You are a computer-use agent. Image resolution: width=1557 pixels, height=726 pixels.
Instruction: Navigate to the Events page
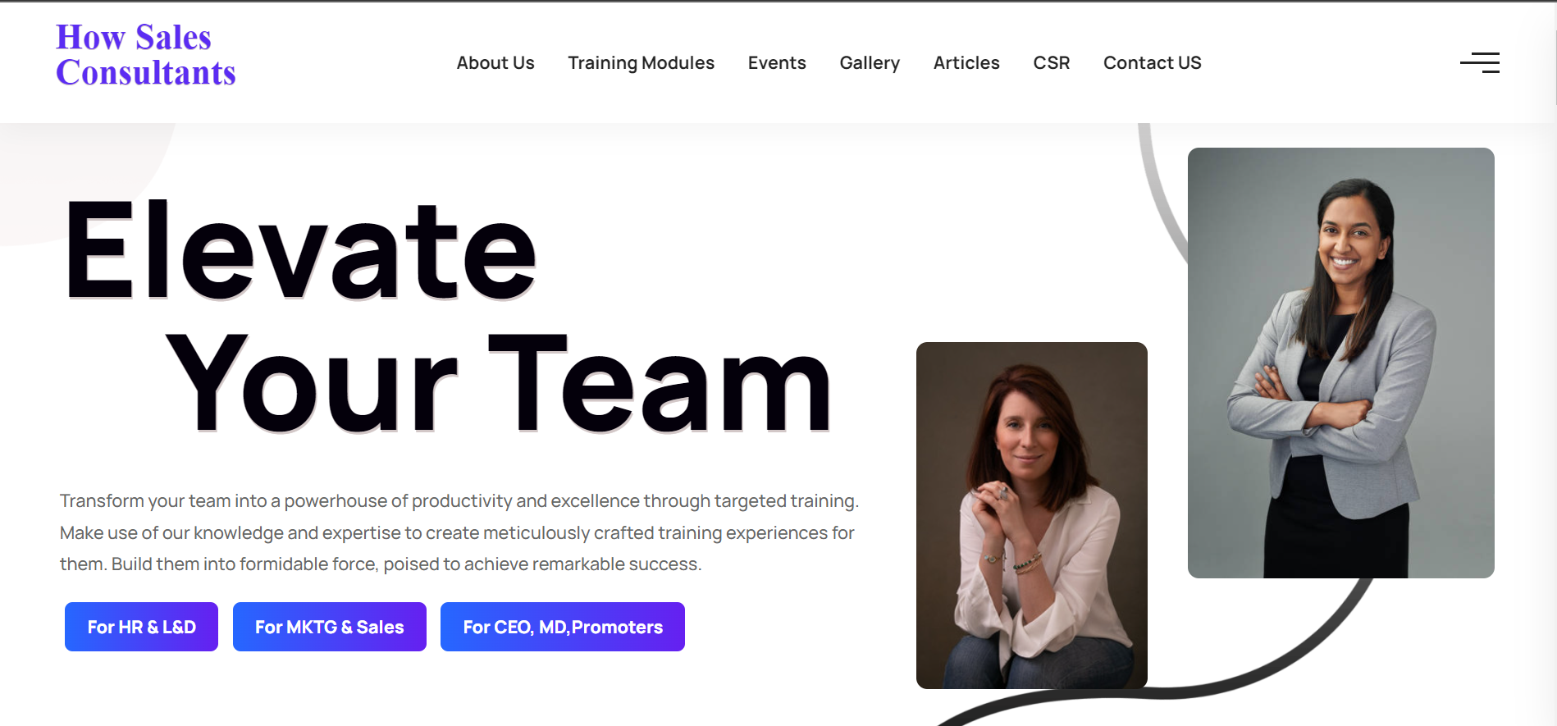click(777, 63)
